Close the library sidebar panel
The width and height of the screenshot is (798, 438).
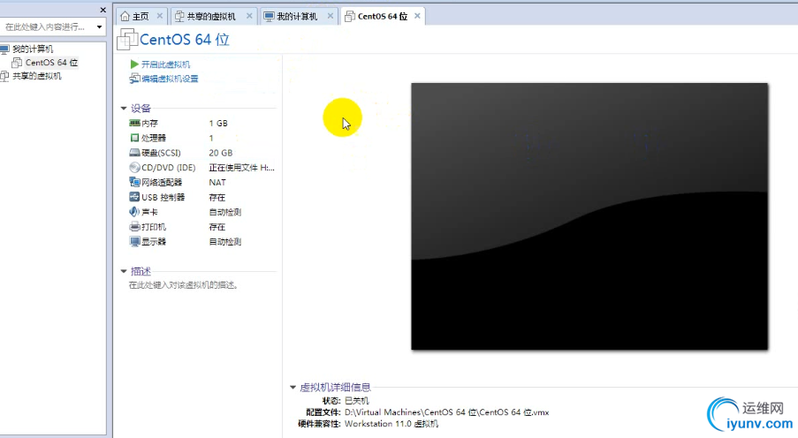pos(103,10)
